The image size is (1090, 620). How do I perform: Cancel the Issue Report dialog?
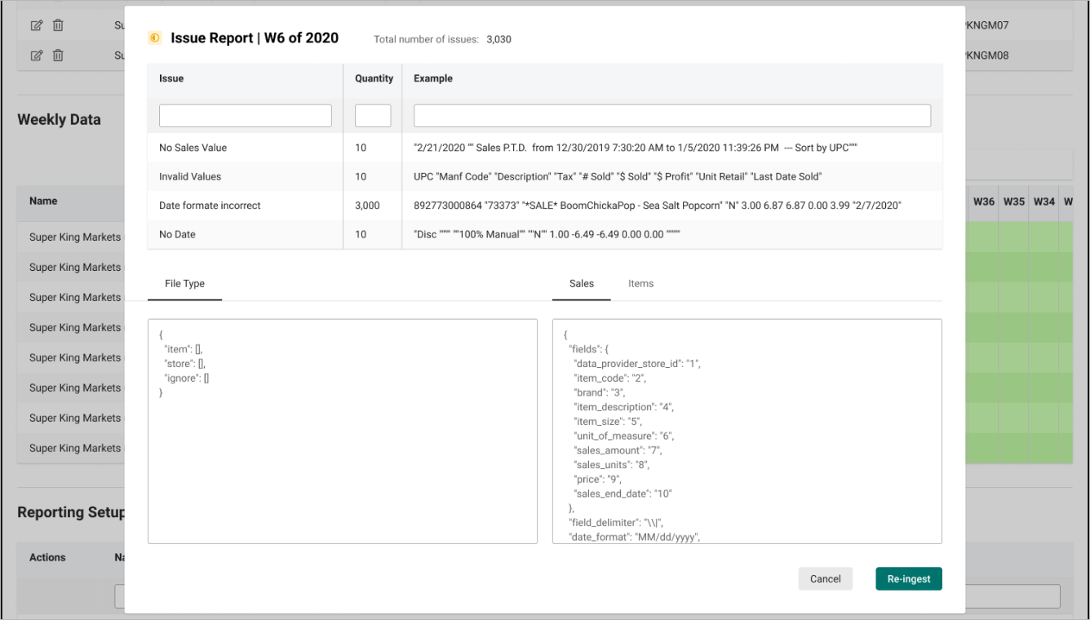point(826,578)
